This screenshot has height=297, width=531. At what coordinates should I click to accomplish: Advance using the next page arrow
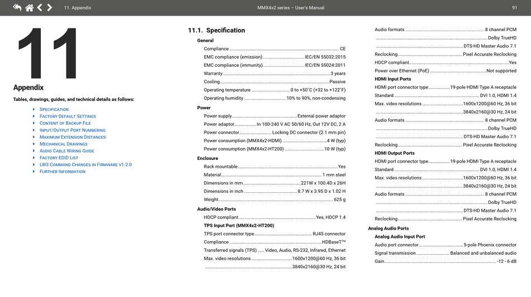50,8
